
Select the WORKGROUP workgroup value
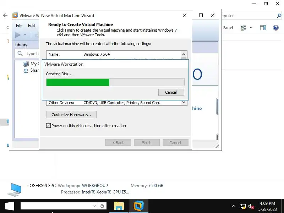point(95,186)
